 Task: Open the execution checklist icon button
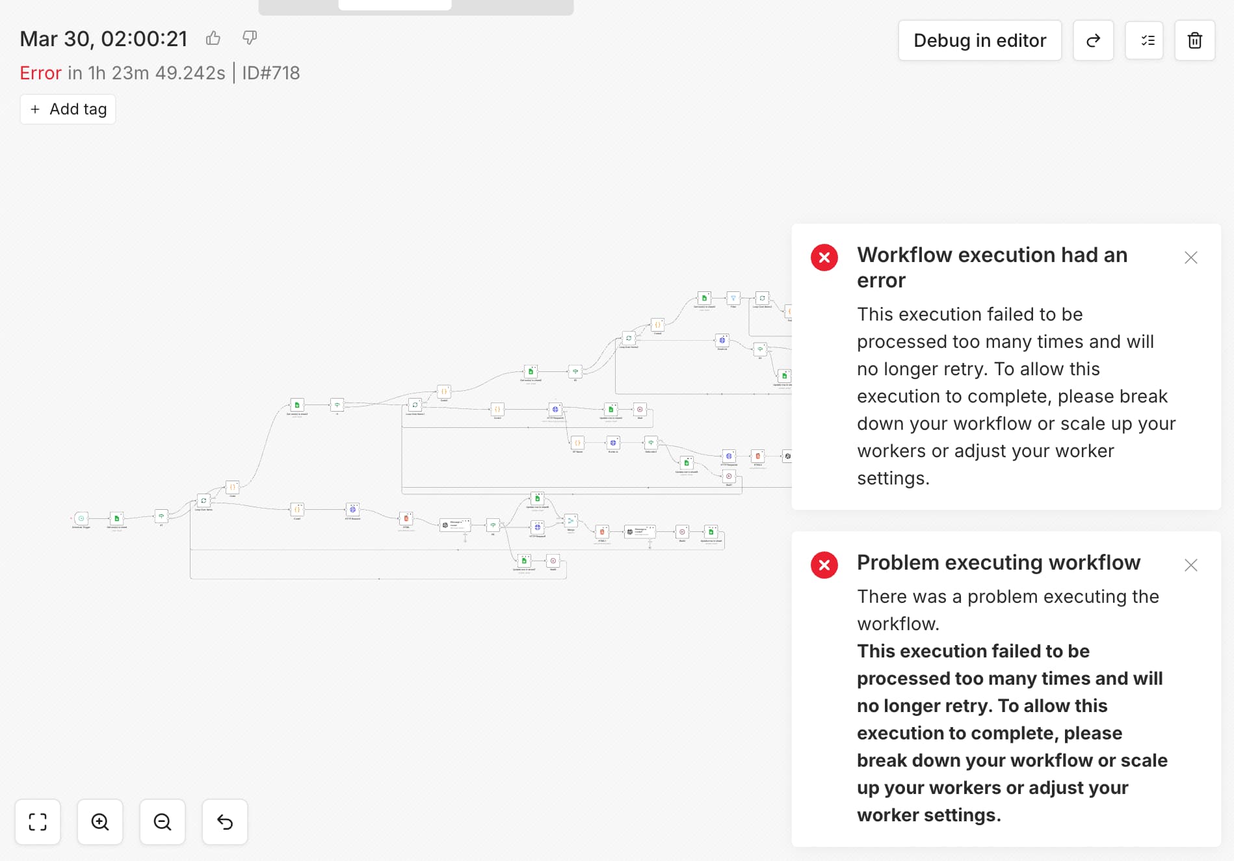[1144, 40]
